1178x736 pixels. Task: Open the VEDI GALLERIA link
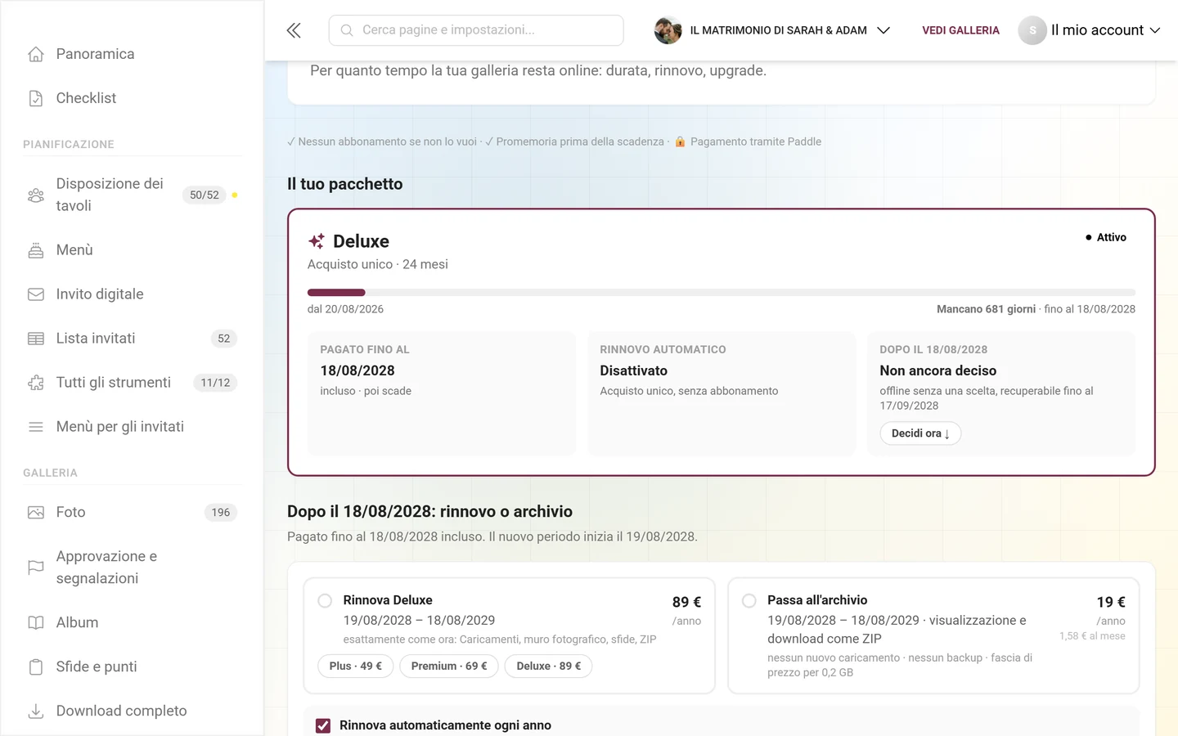click(x=960, y=30)
